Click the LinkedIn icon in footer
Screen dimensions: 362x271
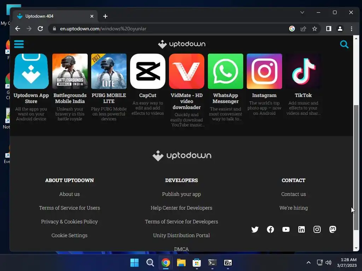pyautogui.click(x=302, y=229)
